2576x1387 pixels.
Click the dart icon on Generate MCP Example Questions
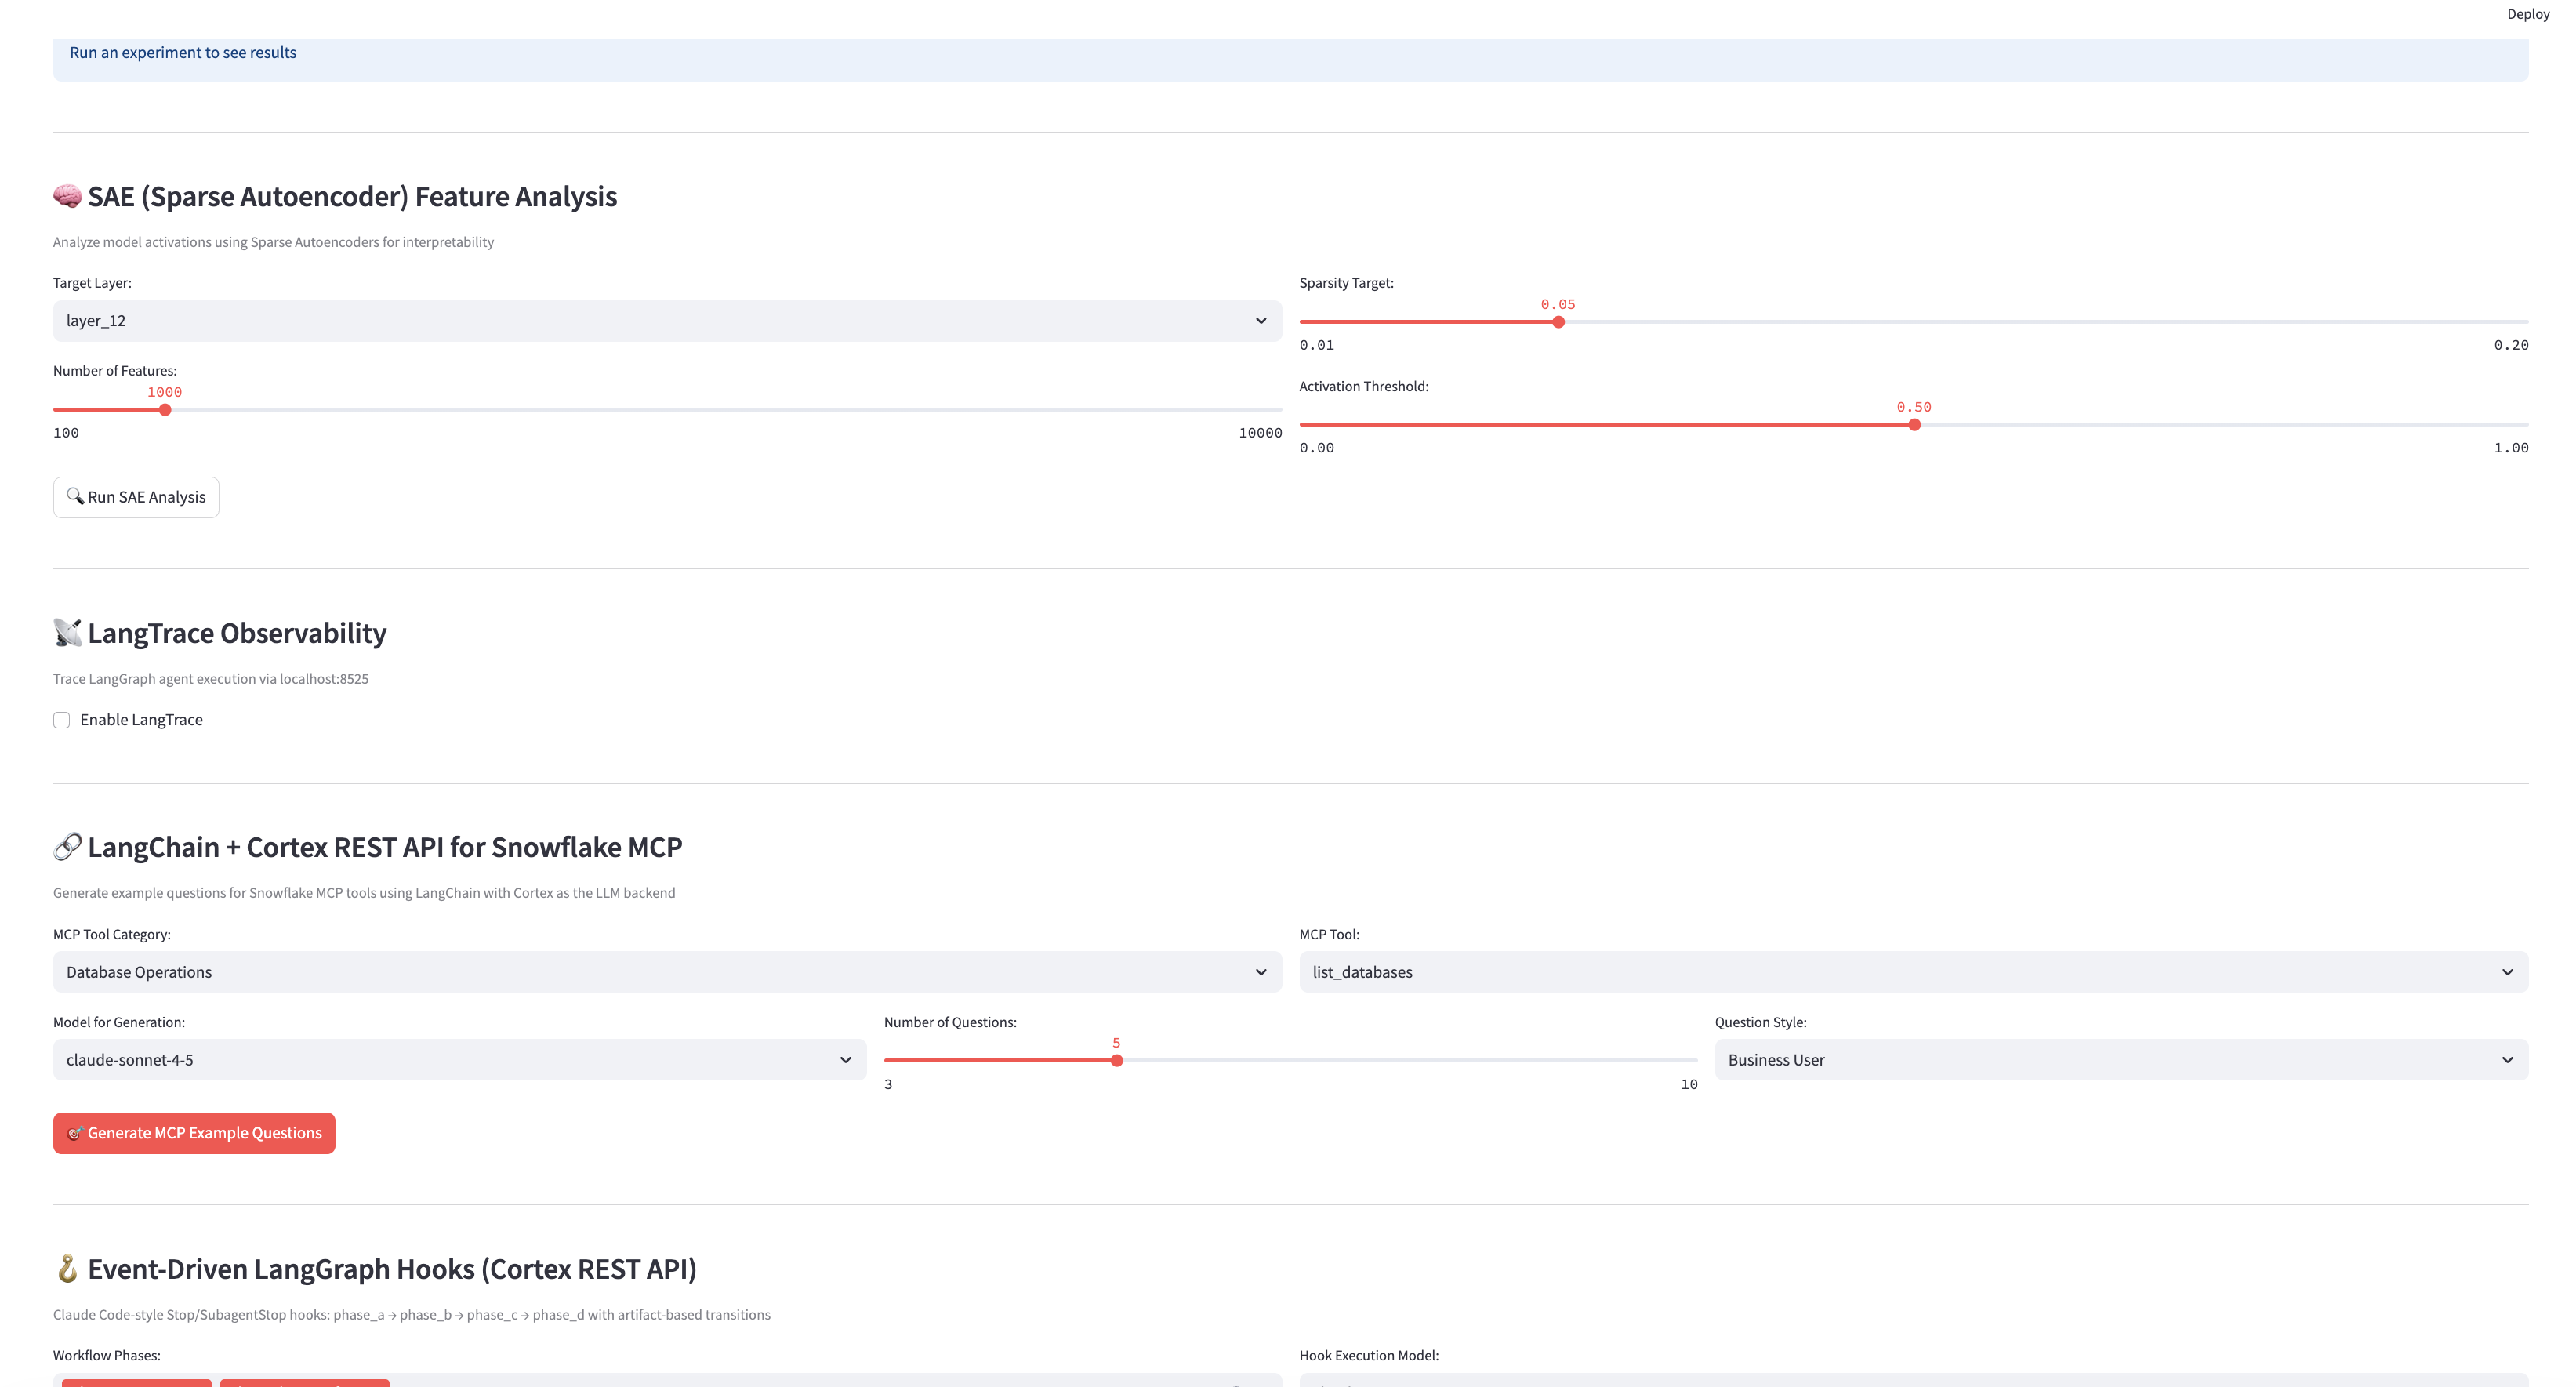click(75, 1133)
